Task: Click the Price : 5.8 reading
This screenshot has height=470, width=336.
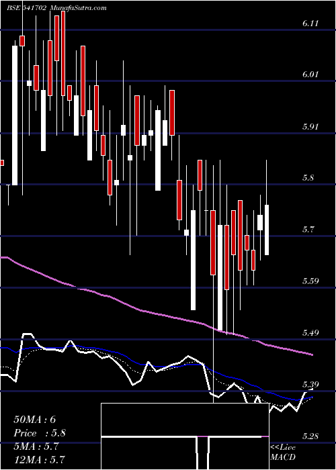Action: click(x=40, y=433)
